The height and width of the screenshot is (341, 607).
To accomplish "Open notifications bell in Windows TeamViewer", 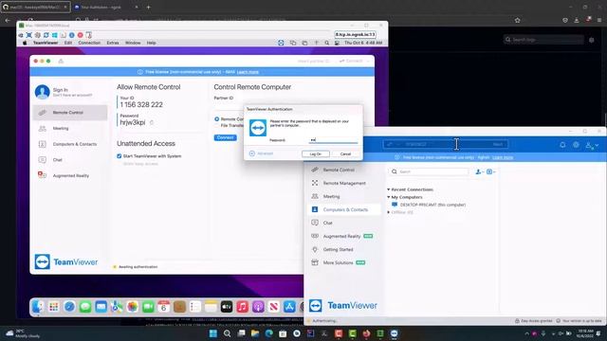I will click(x=562, y=145).
